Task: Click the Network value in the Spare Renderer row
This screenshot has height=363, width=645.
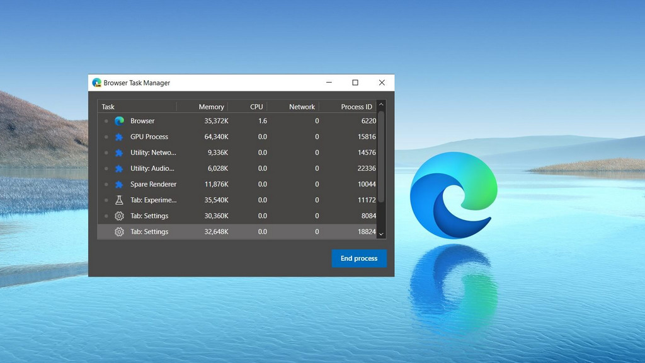Action: pos(317,185)
